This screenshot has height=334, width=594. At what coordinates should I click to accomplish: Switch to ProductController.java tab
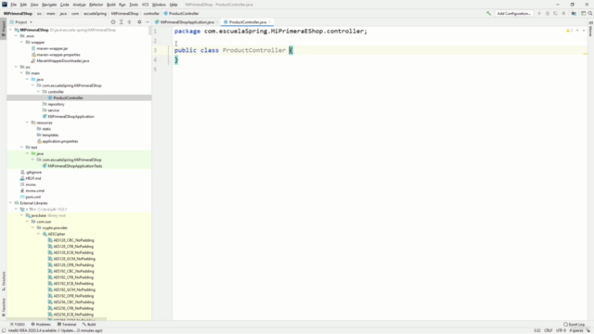[x=248, y=22]
